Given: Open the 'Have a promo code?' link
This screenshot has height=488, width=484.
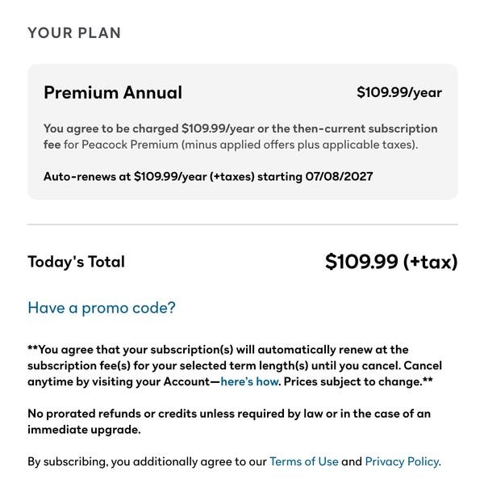Looking at the screenshot, I should coord(102,308).
